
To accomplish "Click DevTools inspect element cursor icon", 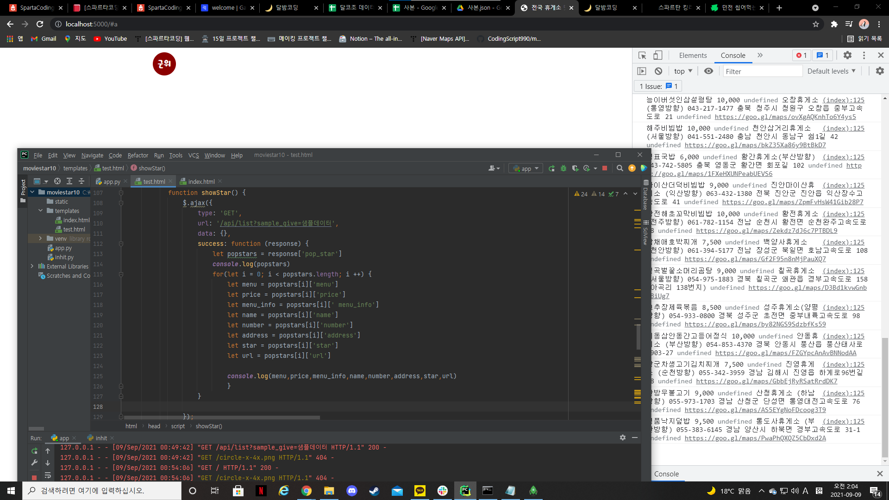I will (642, 56).
